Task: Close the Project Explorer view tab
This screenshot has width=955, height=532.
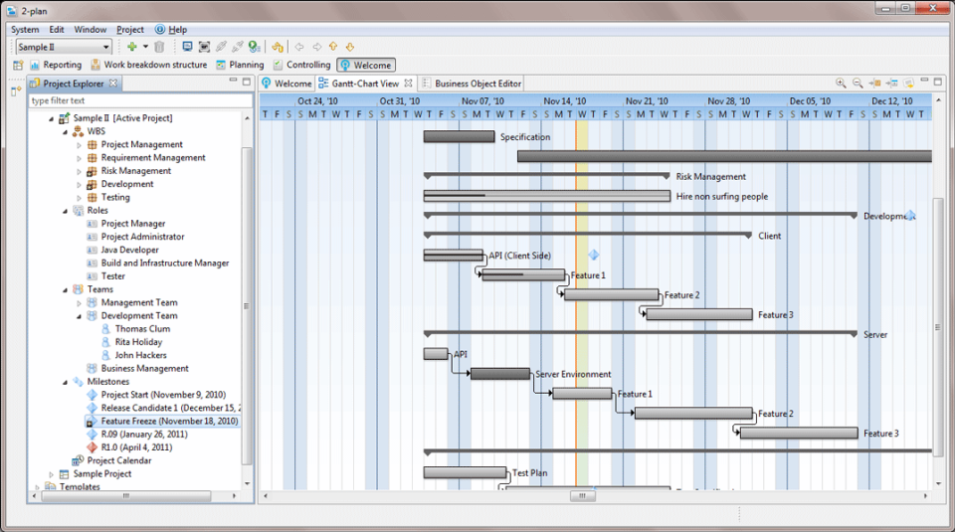Action: coord(113,84)
